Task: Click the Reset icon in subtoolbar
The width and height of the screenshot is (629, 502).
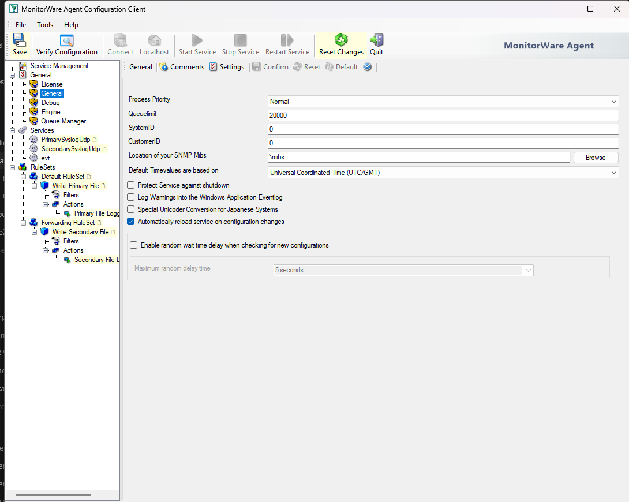Action: point(297,67)
